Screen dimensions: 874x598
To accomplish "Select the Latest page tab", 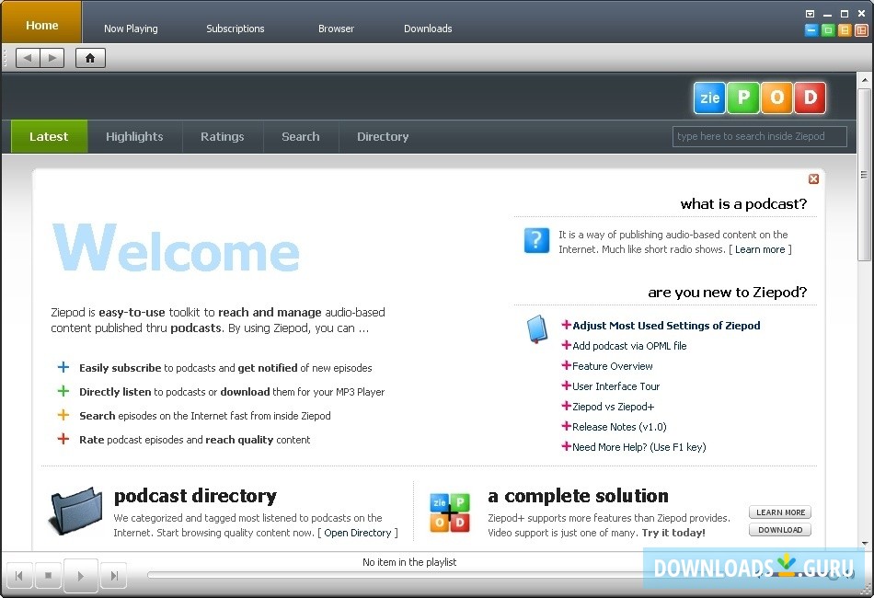I will coord(49,136).
